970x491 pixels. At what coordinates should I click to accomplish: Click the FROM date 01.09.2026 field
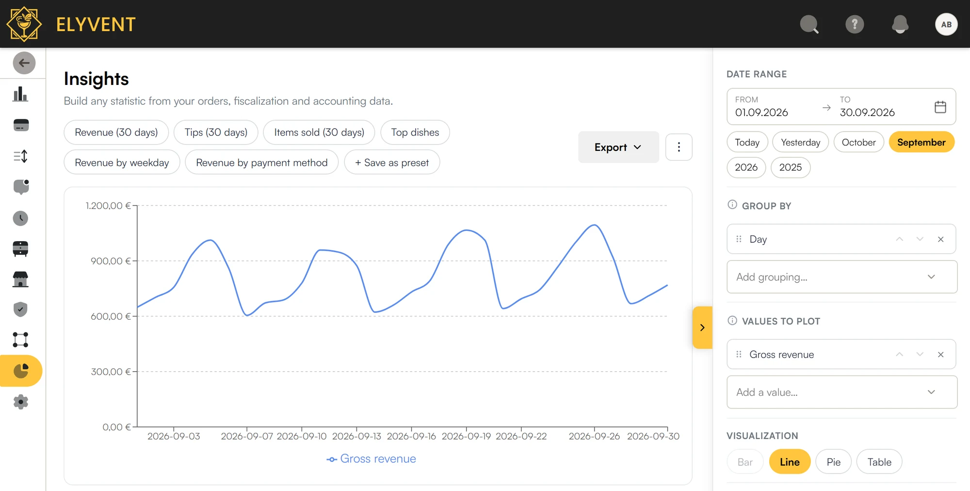click(761, 107)
